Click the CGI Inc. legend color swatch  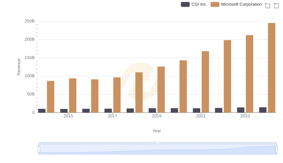coord(185,4)
